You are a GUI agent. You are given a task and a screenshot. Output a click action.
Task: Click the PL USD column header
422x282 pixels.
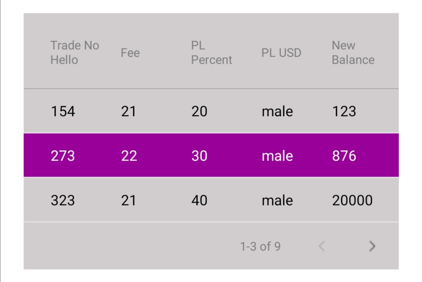click(x=281, y=53)
